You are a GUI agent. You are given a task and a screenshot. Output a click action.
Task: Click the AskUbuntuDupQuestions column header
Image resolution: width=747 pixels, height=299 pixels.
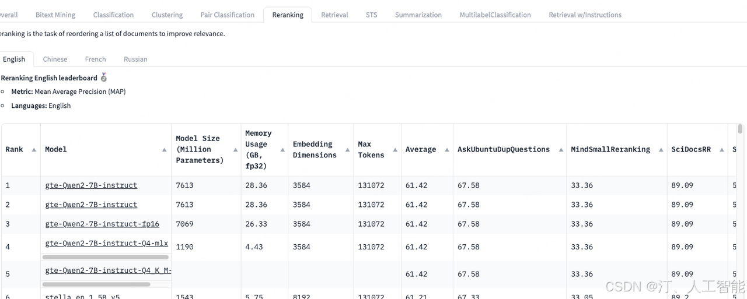pyautogui.click(x=509, y=150)
